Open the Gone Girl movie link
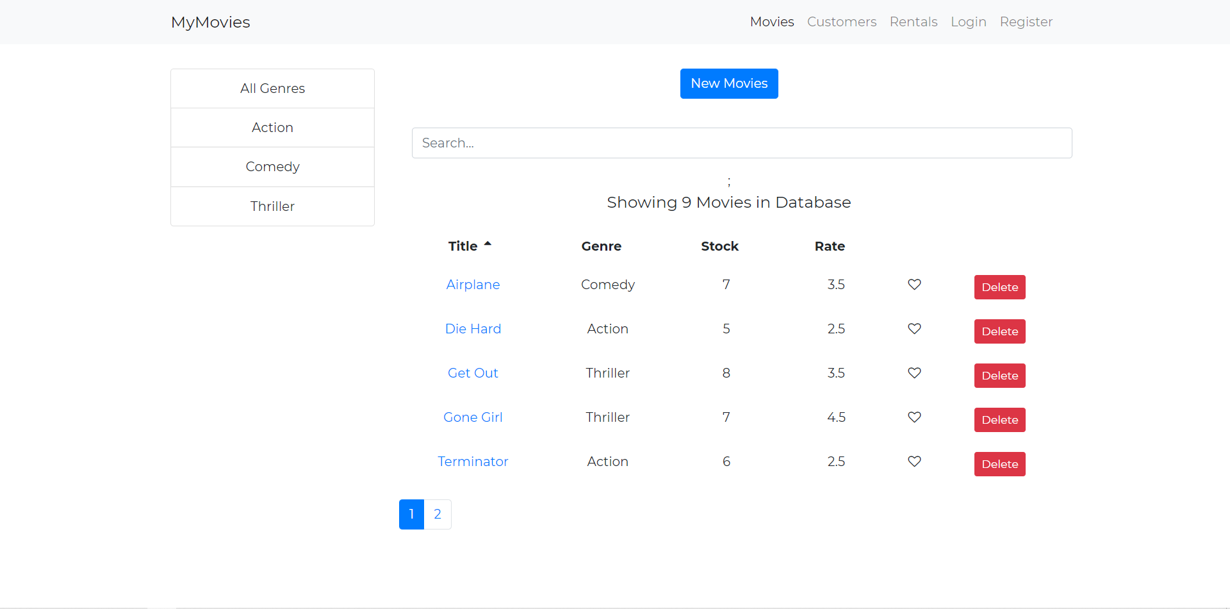This screenshot has height=609, width=1230. pyautogui.click(x=473, y=417)
